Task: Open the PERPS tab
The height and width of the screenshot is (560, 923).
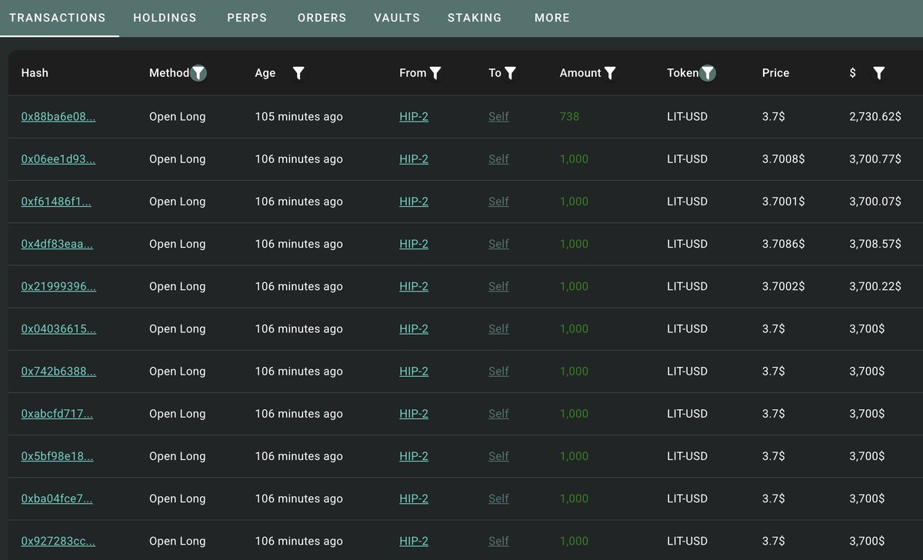Action: pyautogui.click(x=247, y=18)
